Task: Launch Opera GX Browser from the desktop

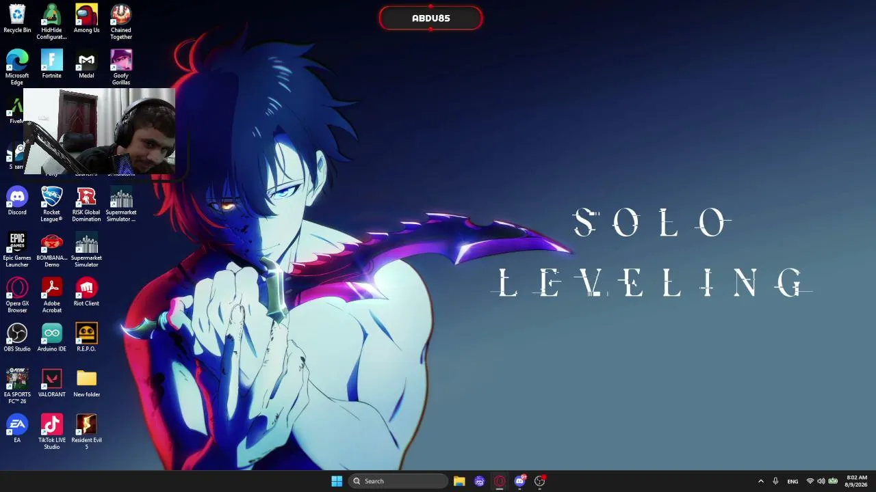Action: tap(17, 295)
